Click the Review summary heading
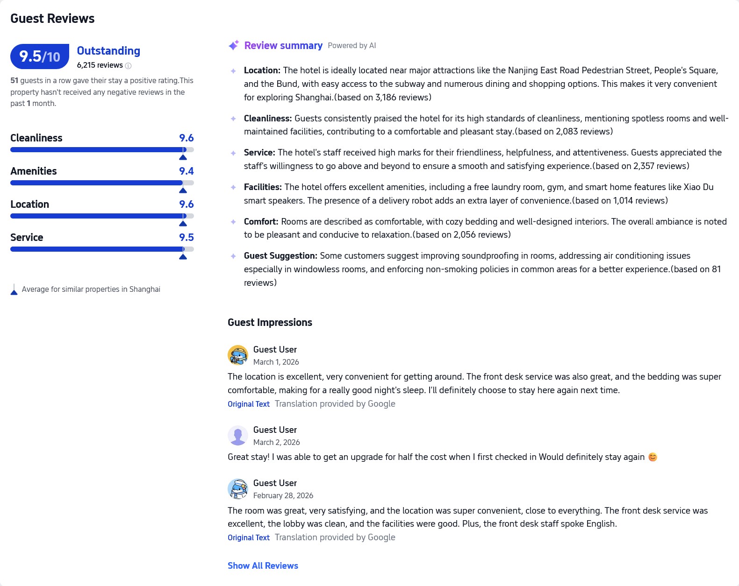This screenshot has height=586, width=739. pos(283,45)
